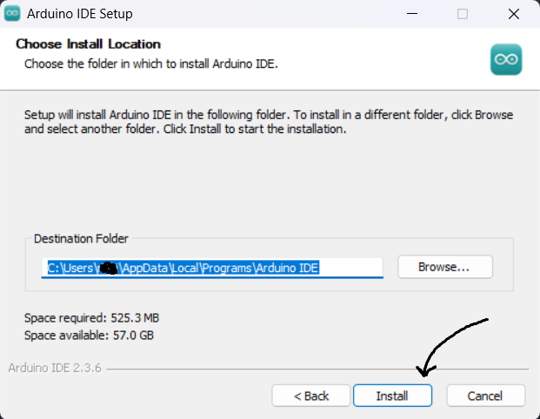Click the teal Arduino logo in the header
This screenshot has height=419, width=540.
point(505,59)
